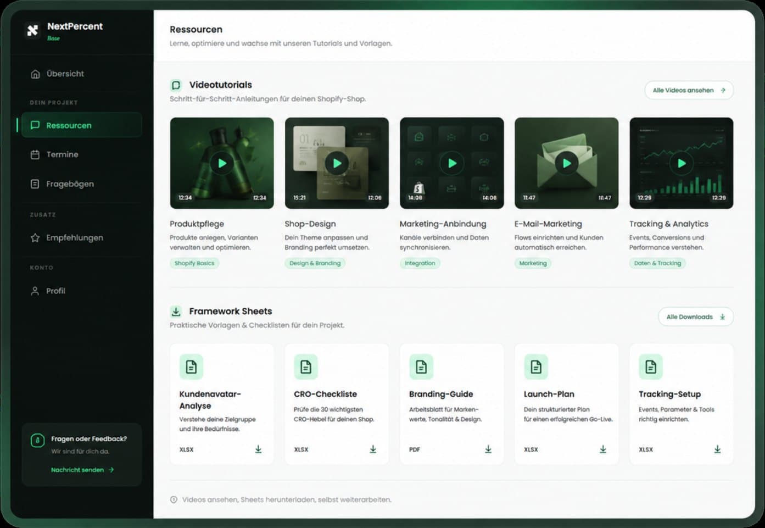Click Alle Downloads button

click(x=696, y=316)
